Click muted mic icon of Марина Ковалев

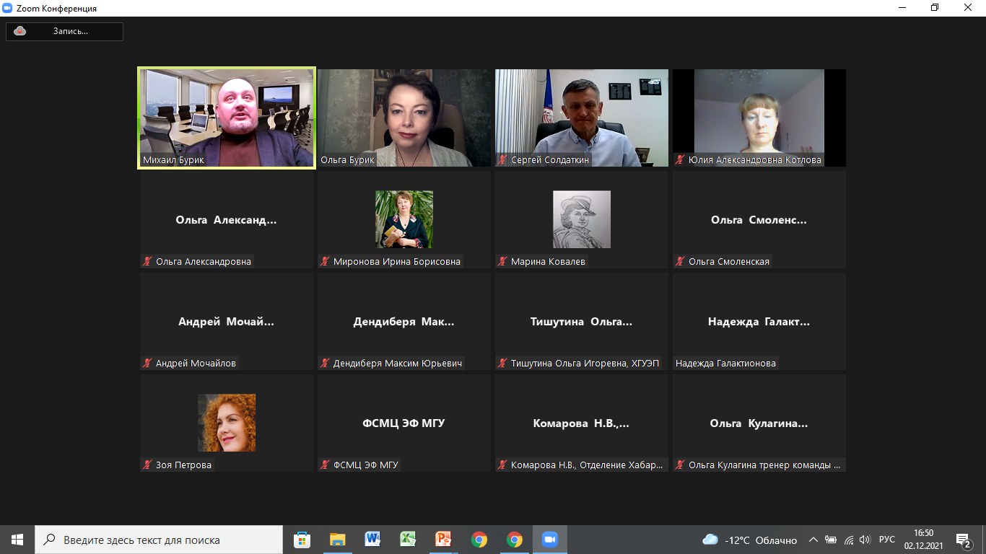click(503, 262)
